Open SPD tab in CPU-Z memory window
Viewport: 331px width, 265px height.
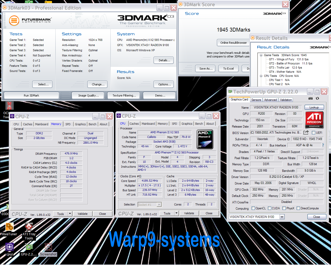click(x=68, y=124)
